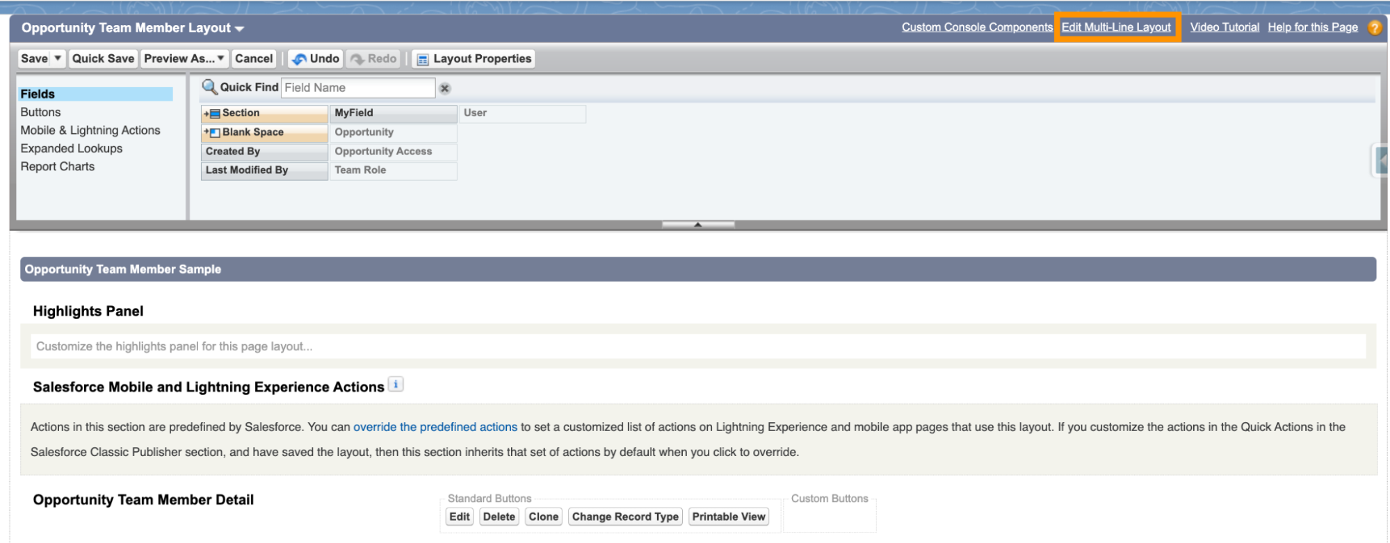Click the Edit standard button

pos(460,517)
